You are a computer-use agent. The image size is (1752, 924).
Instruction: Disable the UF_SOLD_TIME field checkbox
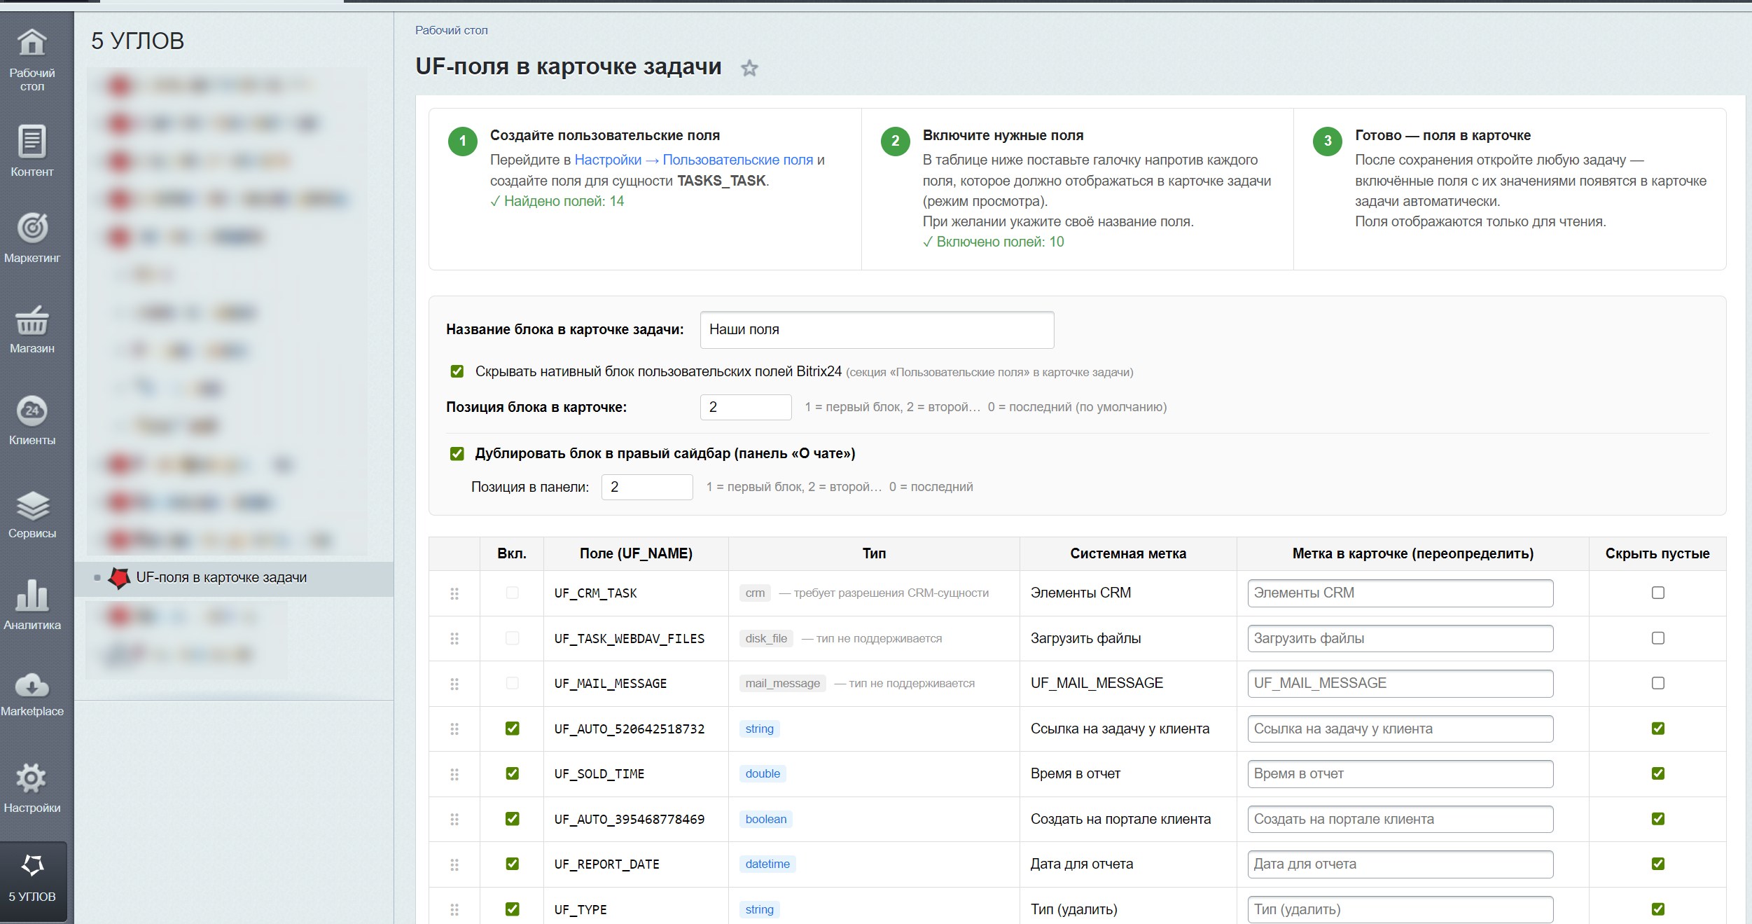(513, 773)
